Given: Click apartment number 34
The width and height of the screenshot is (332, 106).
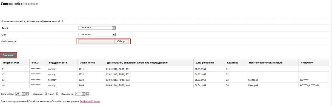Looking at the screenshot, I should click(x=227, y=85).
